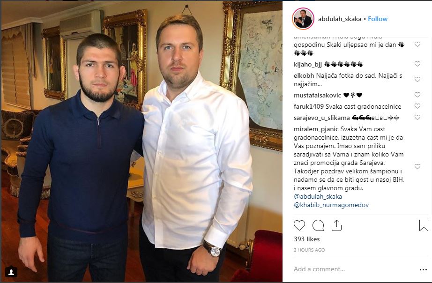Viewport: 432px width, 283px height.
Task: Open miralem_pjanic commenter profile
Action: (316, 129)
